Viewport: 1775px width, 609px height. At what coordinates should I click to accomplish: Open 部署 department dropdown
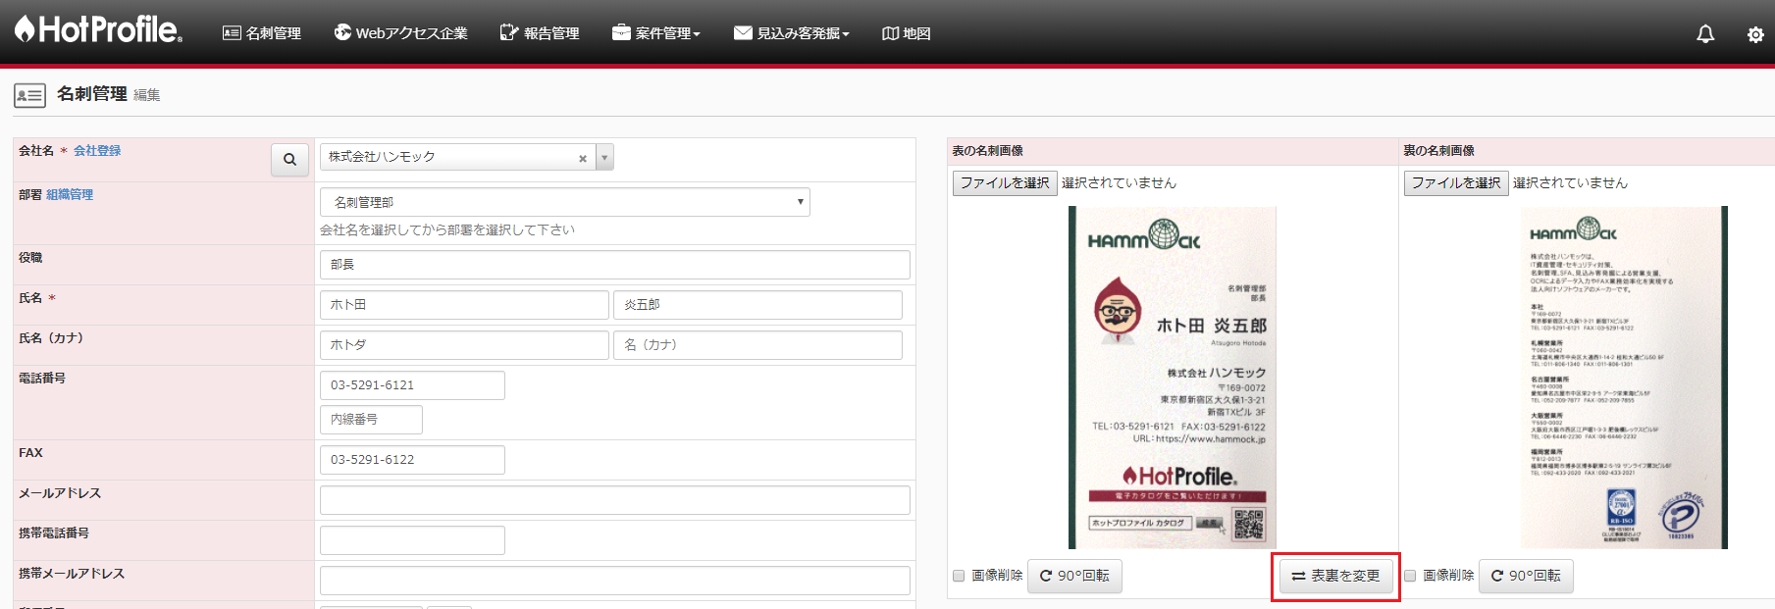pos(565,202)
